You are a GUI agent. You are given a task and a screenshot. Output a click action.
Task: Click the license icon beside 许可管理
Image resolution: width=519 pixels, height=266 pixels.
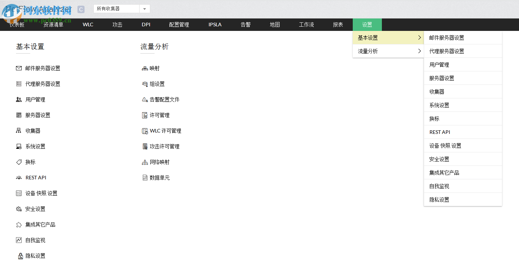[145, 115]
